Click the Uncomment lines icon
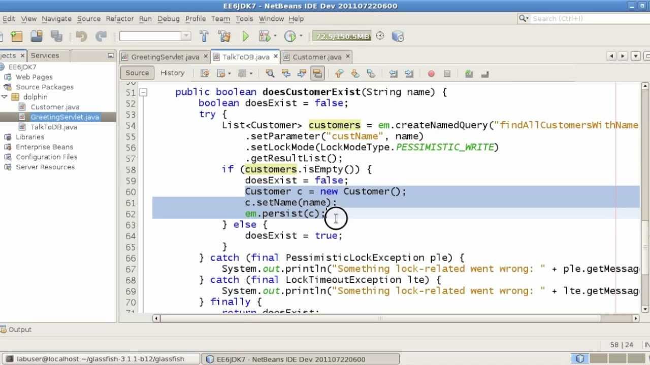Image resolution: width=650 pixels, height=365 pixels. 485,74
